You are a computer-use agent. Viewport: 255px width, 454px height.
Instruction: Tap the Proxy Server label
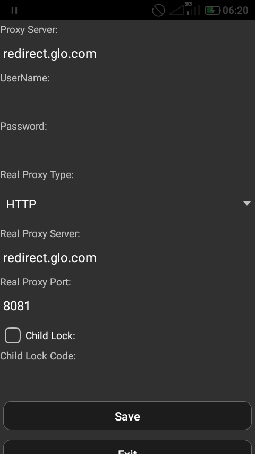(29, 30)
